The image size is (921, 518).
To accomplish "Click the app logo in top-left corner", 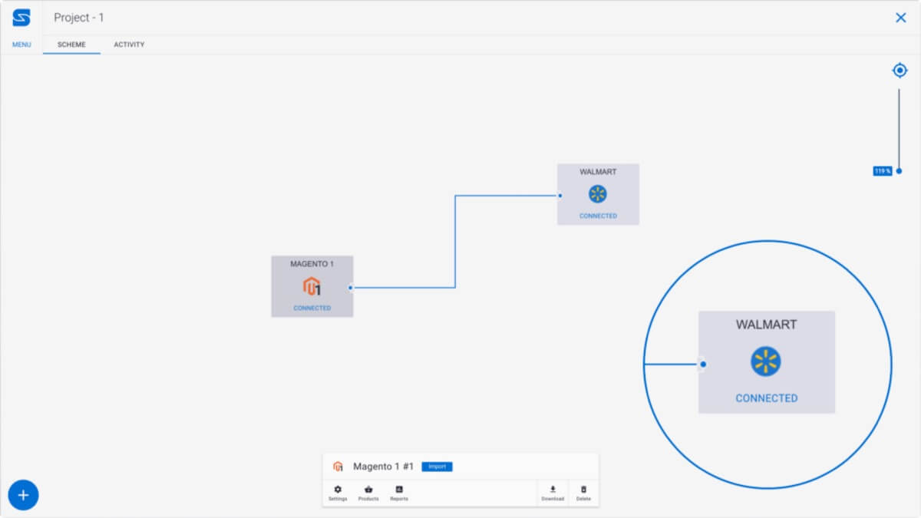I will click(21, 18).
